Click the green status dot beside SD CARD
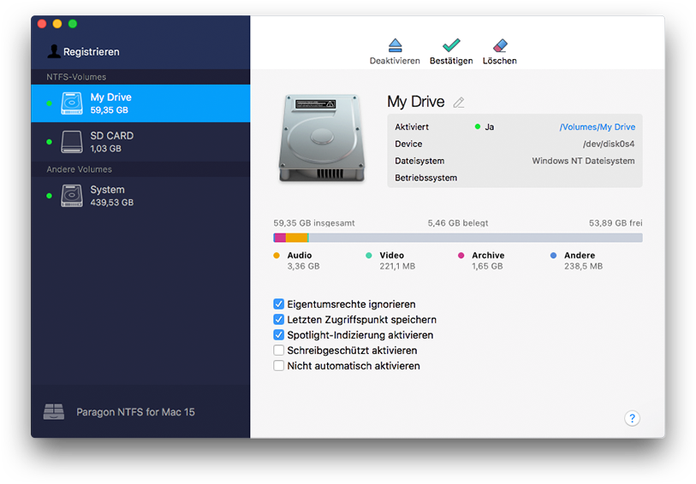The width and height of the screenshot is (696, 484). click(50, 142)
